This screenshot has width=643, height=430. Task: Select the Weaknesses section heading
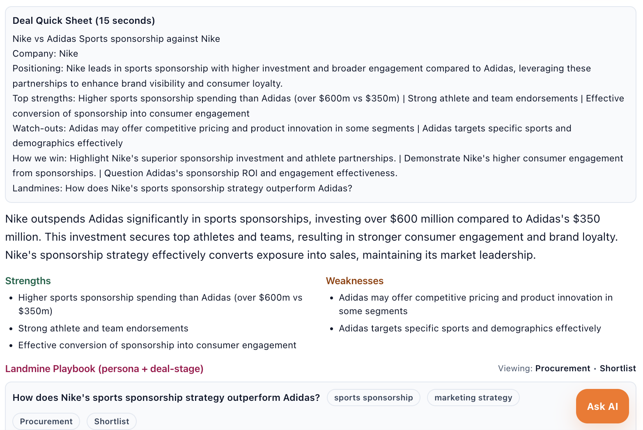click(x=354, y=281)
